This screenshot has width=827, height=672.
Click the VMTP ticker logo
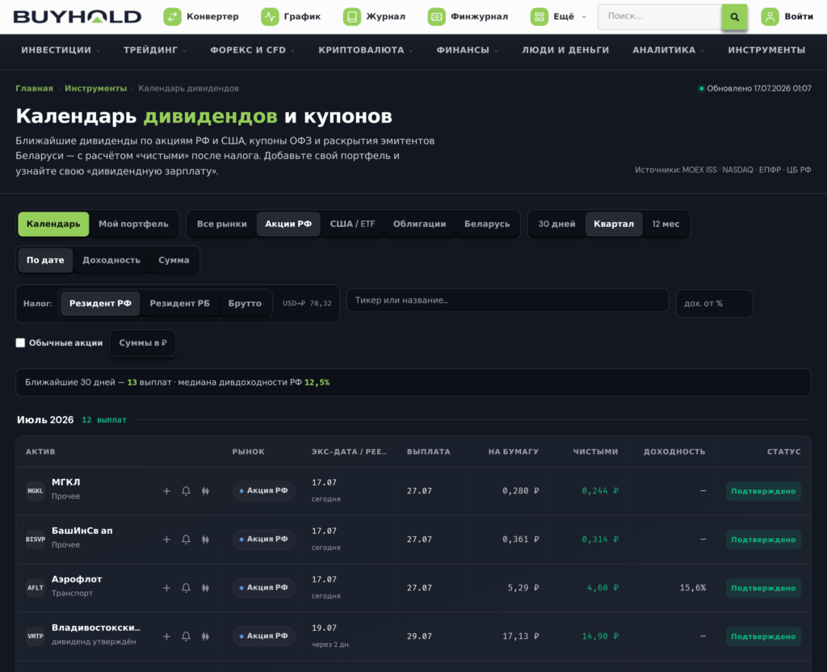click(x=36, y=636)
